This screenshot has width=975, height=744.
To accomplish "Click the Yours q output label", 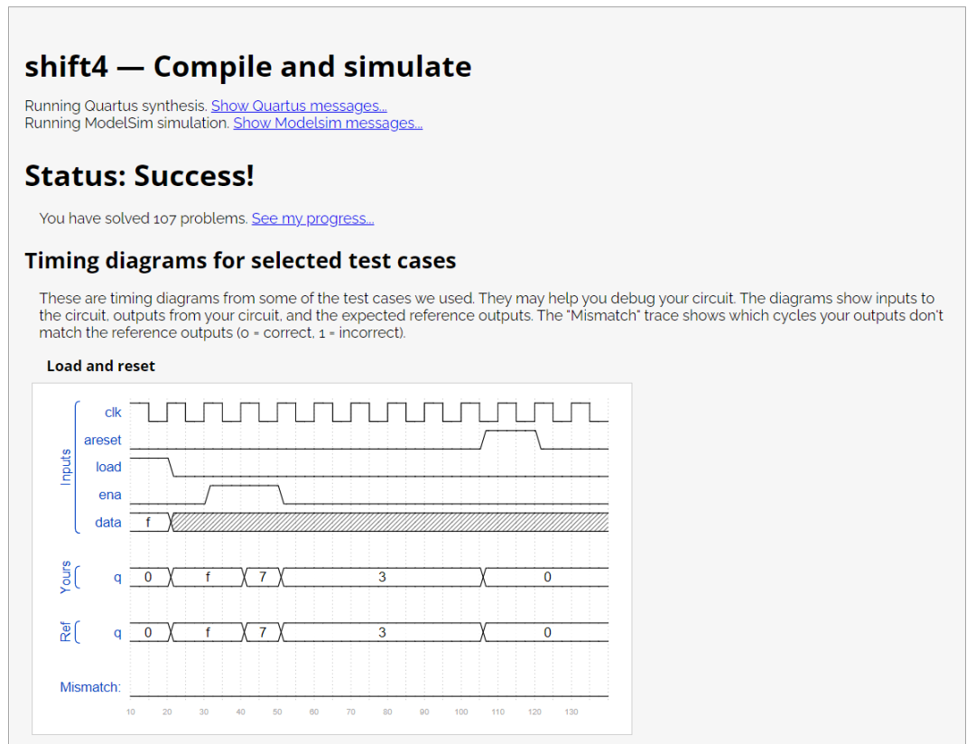I will point(116,577).
